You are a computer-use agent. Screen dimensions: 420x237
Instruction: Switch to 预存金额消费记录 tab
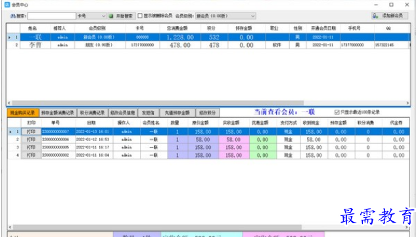coord(58,113)
